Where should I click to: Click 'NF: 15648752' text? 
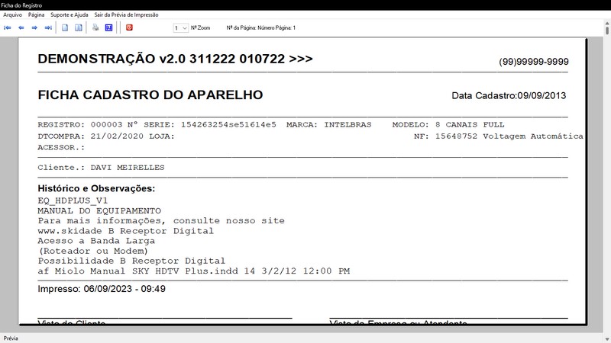click(445, 136)
